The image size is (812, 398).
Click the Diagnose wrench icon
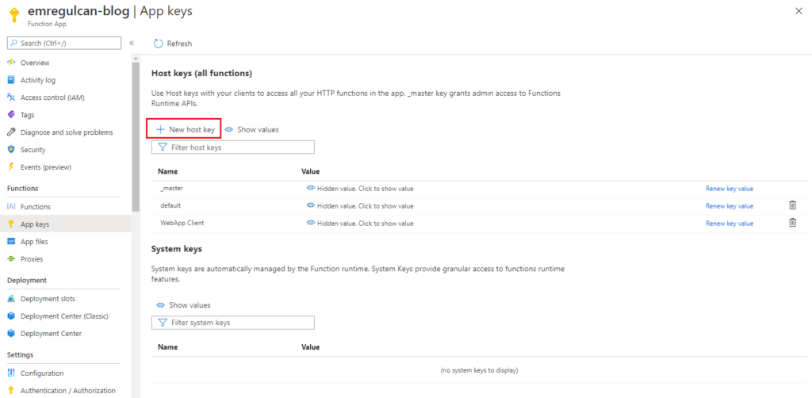[11, 132]
